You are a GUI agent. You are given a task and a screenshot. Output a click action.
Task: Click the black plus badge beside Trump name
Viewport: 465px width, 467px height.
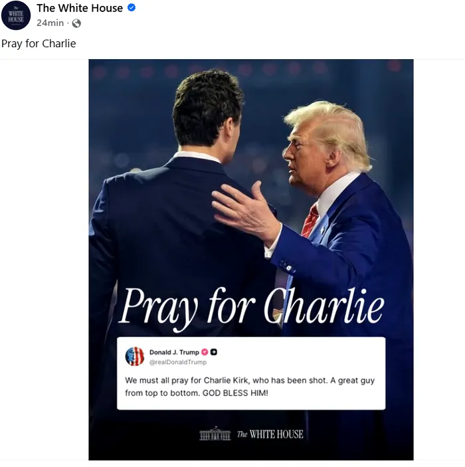214,352
